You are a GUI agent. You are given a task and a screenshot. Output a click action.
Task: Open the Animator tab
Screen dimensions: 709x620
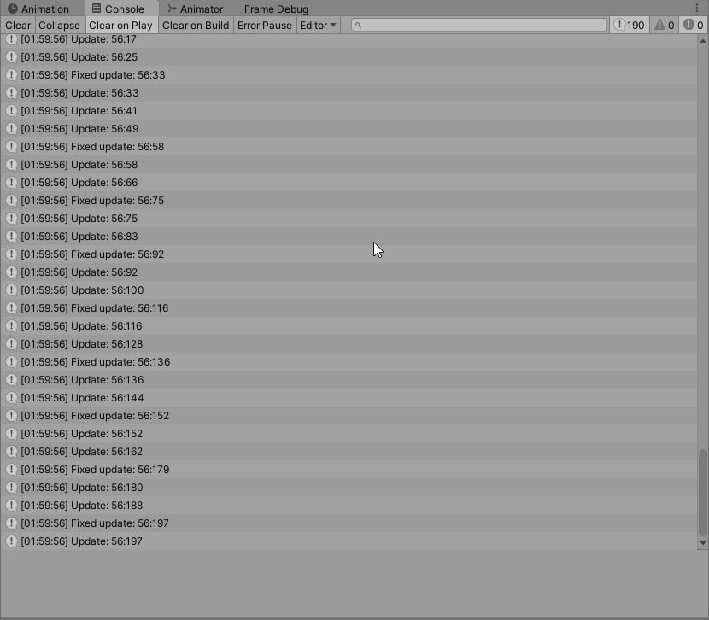click(195, 9)
